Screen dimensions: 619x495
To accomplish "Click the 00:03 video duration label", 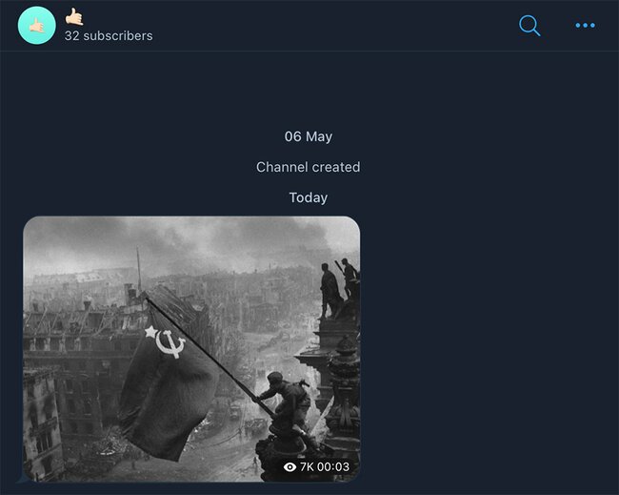I will [x=334, y=467].
